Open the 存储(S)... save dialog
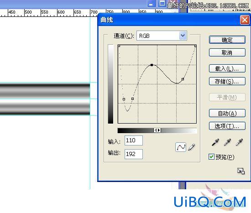 point(227,82)
